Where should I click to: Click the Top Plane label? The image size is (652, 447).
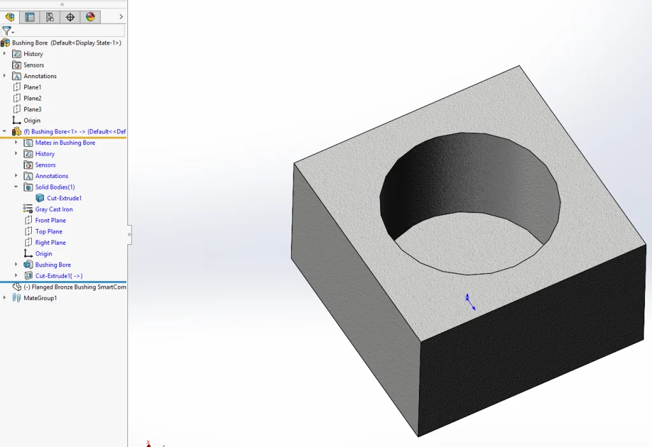(48, 231)
